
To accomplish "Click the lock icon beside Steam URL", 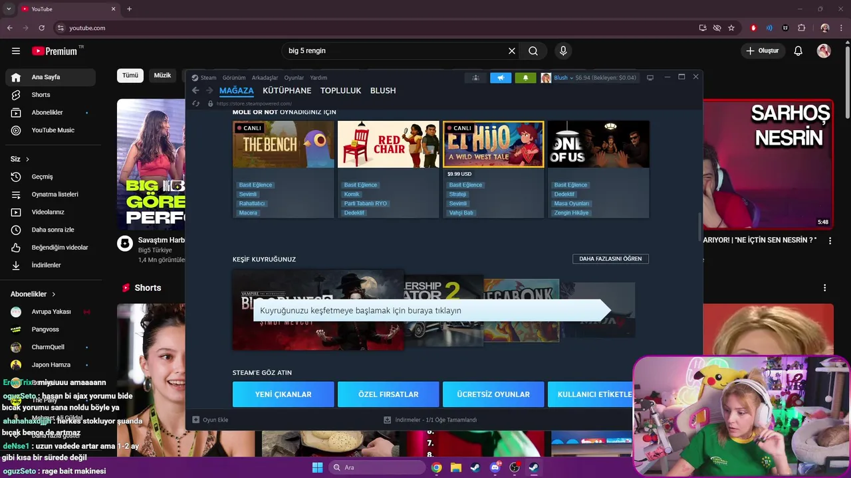I will point(210,104).
